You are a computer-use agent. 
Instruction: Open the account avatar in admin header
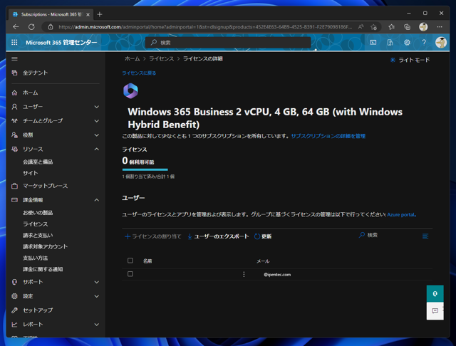pyautogui.click(x=441, y=43)
